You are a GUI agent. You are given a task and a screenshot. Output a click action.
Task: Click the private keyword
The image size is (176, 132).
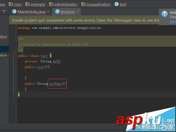click(31, 61)
